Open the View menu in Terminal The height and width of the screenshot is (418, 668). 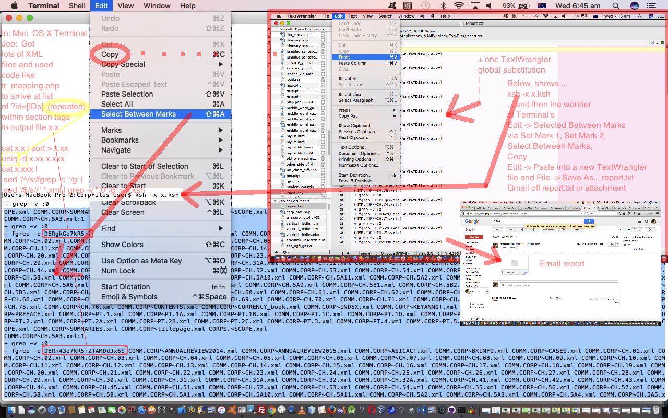pos(125,6)
